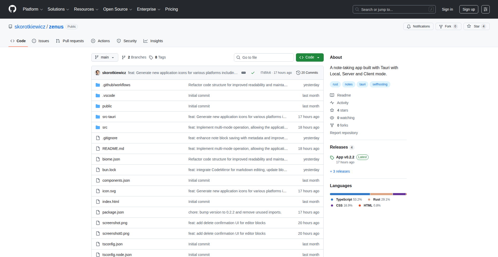
Task: Click the verified commit checkmark icon
Action: pos(253,73)
